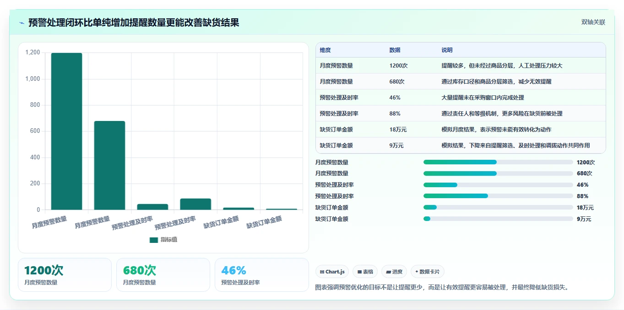Click table cell 46% in 数据 column

395,98
